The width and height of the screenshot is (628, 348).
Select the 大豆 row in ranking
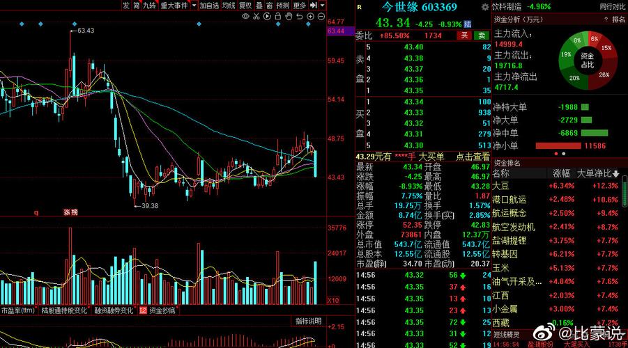[556, 186]
